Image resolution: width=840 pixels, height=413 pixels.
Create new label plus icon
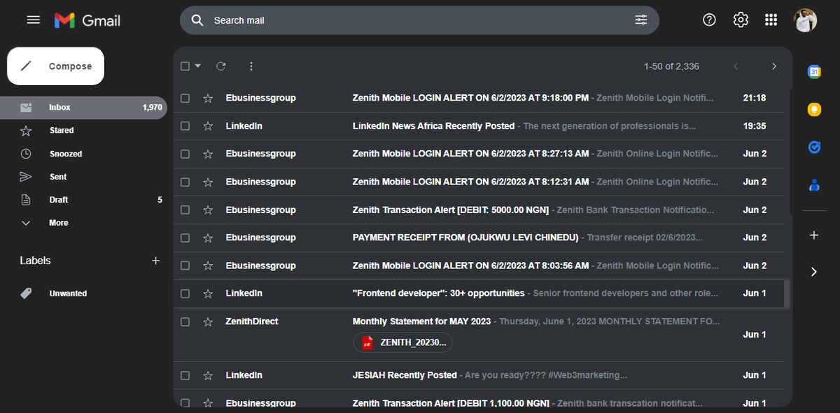[x=155, y=261]
